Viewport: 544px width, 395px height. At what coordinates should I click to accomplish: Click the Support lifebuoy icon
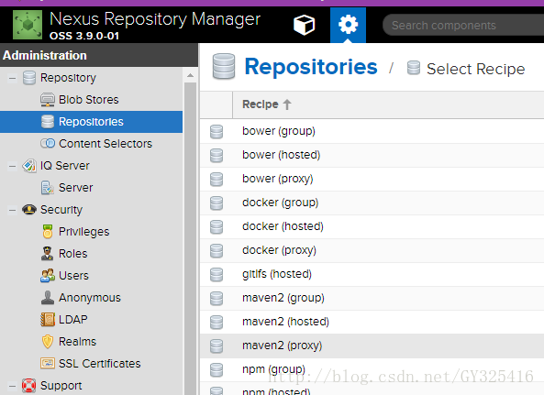click(28, 385)
